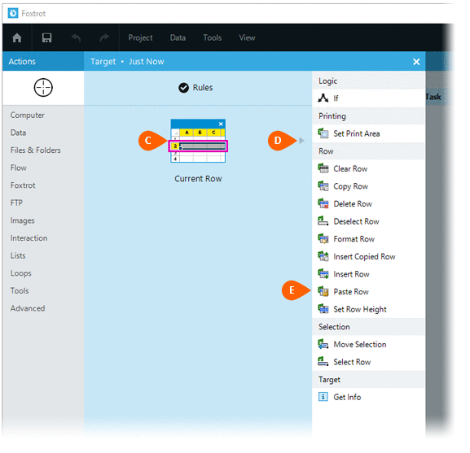
Task: Choose the Format Row action label
Action: 354,239
